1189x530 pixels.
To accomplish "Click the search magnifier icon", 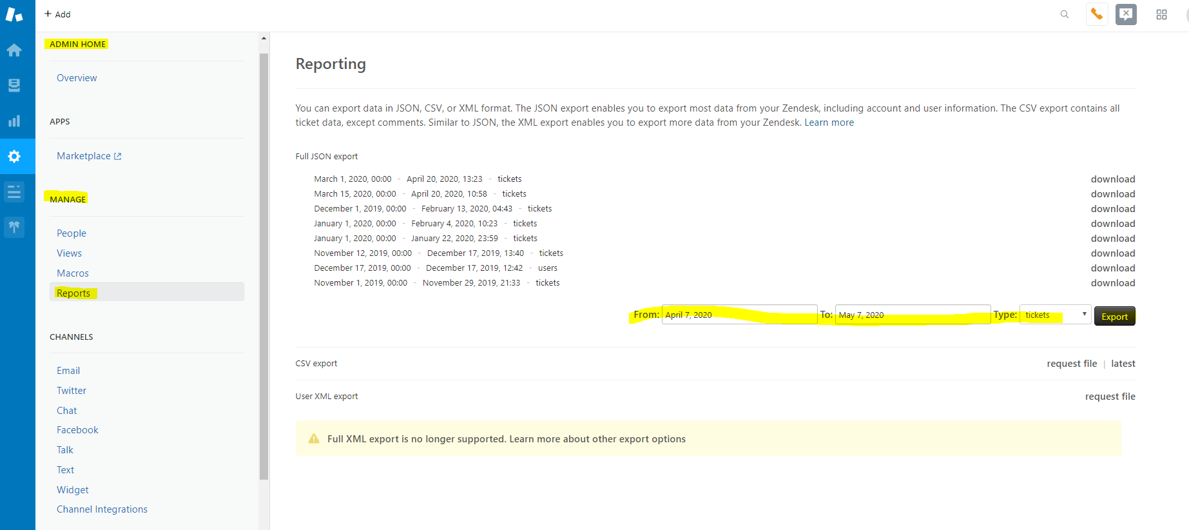I will pyautogui.click(x=1065, y=14).
